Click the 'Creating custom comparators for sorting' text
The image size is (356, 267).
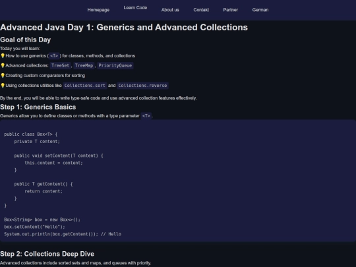(x=45, y=76)
